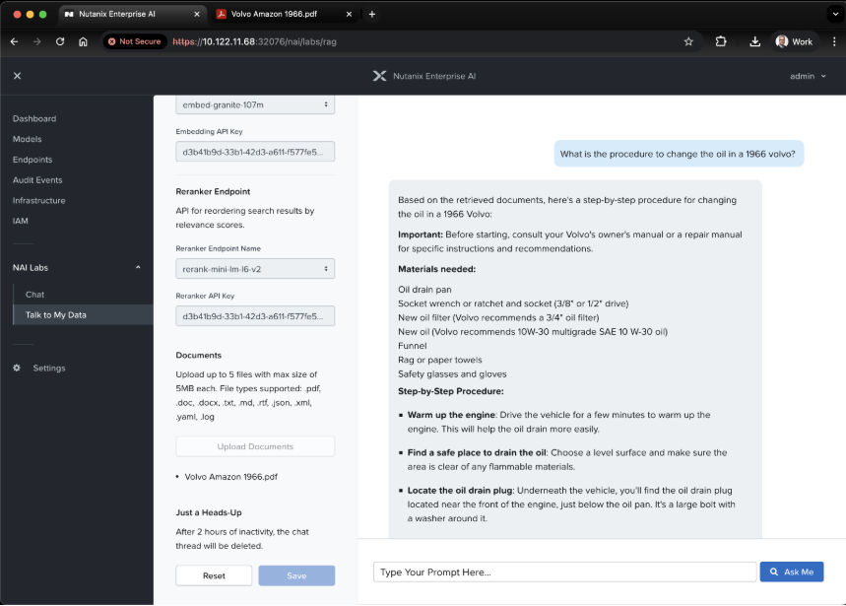This screenshot has width=846, height=606.
Task: Click the Reranker API Key field
Action: [255, 316]
